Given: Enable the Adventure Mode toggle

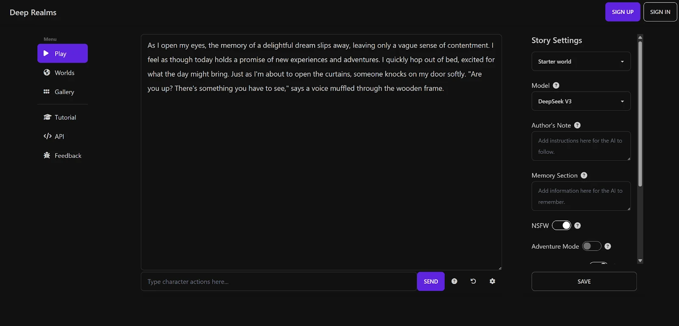Looking at the screenshot, I should point(592,246).
